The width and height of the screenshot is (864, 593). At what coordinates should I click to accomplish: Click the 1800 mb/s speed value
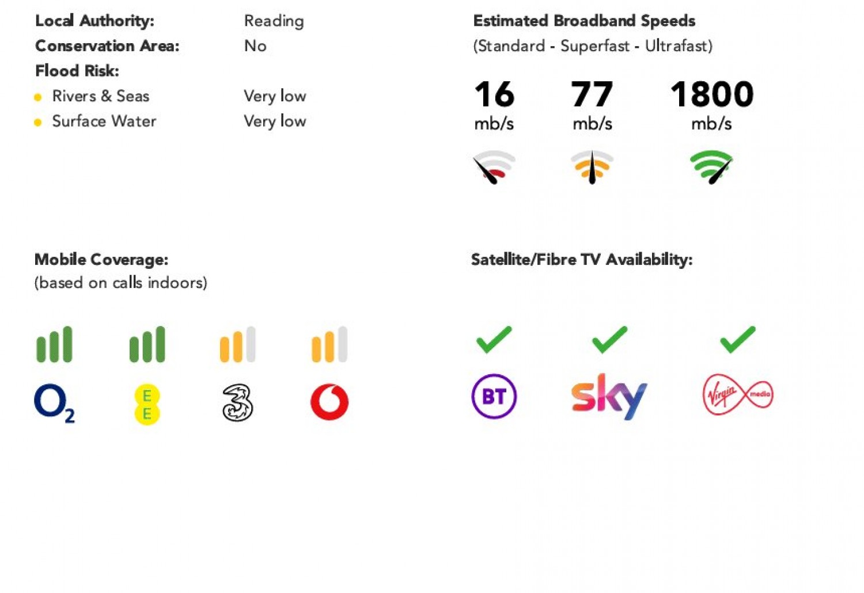coord(712,106)
